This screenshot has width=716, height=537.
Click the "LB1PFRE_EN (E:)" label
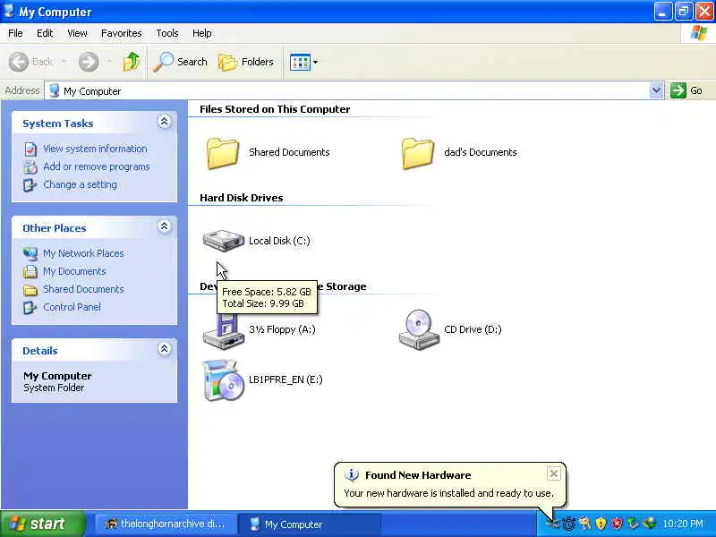(x=286, y=379)
